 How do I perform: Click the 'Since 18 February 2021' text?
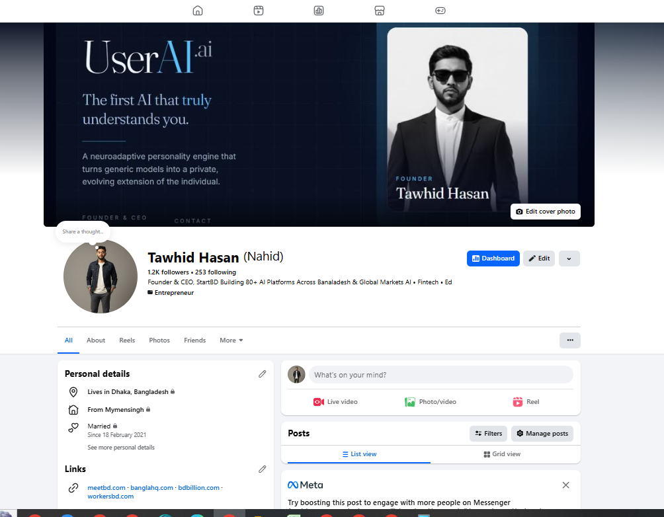117,435
